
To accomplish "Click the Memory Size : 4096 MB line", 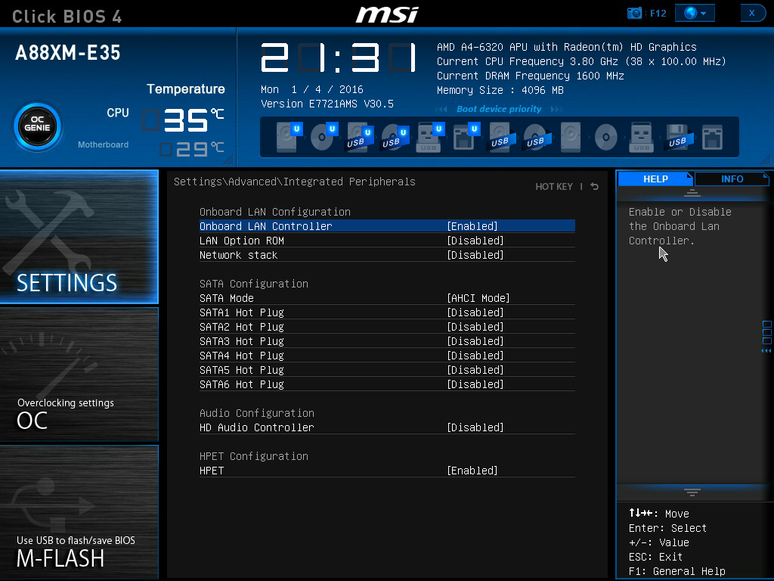I will coord(500,91).
